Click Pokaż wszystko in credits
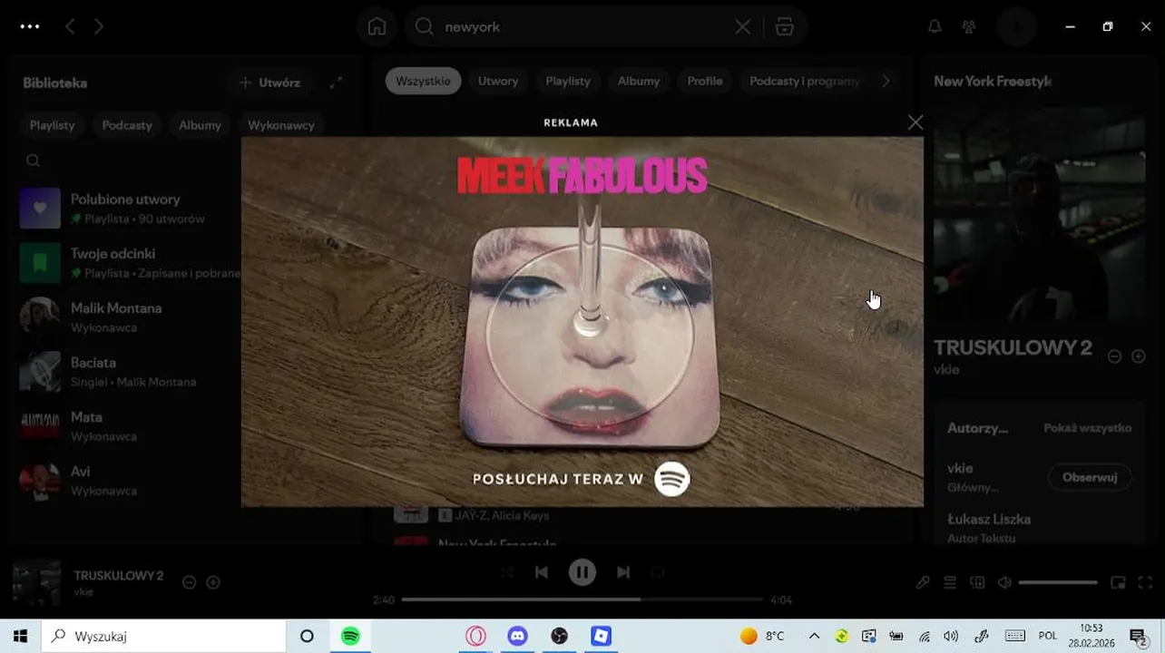Screen dimensions: 1165x653 pos(1087,428)
